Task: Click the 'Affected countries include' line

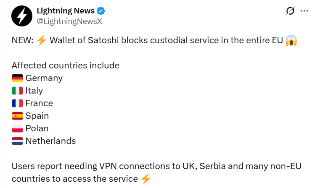Action: pos(65,65)
